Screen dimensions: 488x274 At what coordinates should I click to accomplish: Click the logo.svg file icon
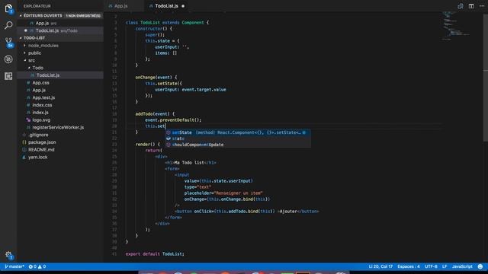(28, 120)
